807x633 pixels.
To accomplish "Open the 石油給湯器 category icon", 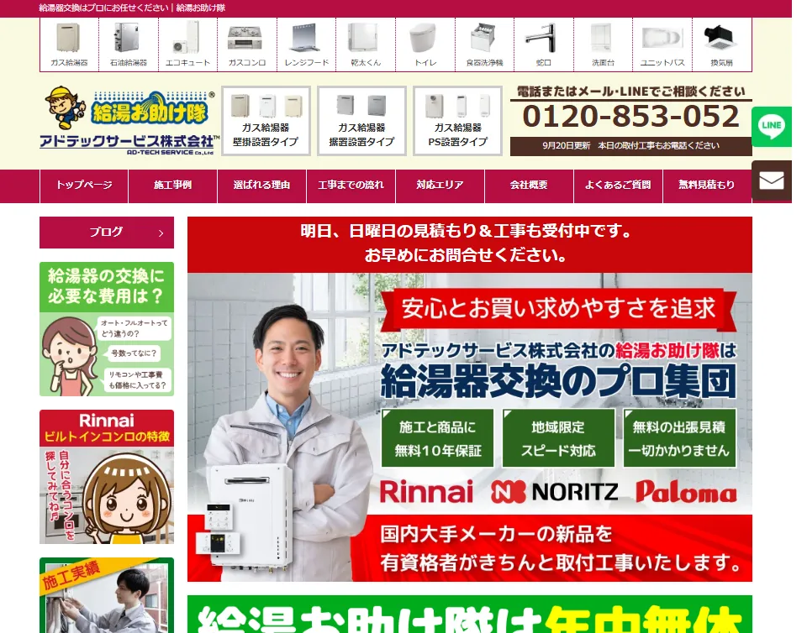I will [x=128, y=45].
